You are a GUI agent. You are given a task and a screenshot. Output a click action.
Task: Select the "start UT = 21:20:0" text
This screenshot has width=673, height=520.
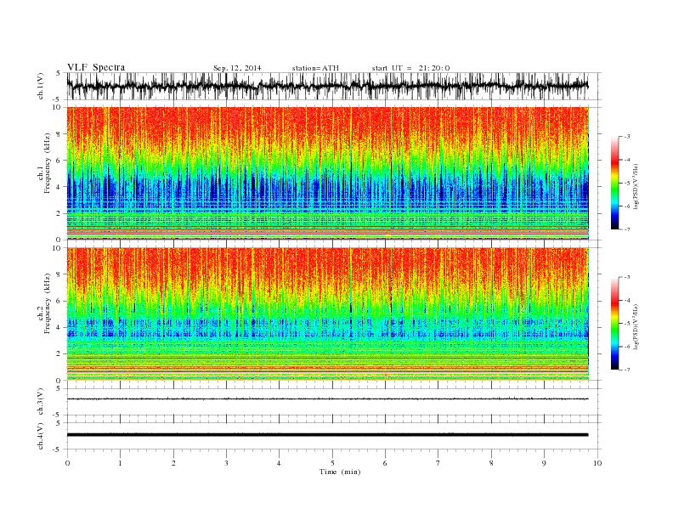(410, 68)
